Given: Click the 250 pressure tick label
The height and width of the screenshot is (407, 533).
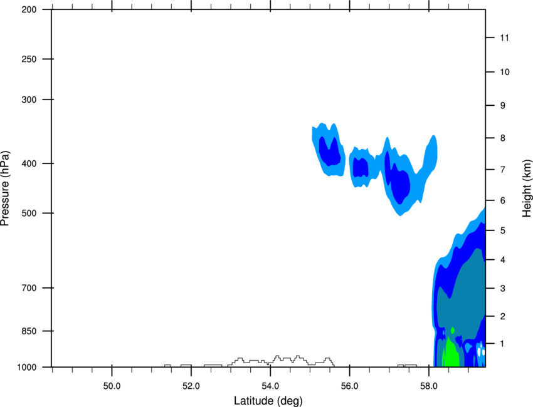Looking at the screenshot, I should [29, 59].
